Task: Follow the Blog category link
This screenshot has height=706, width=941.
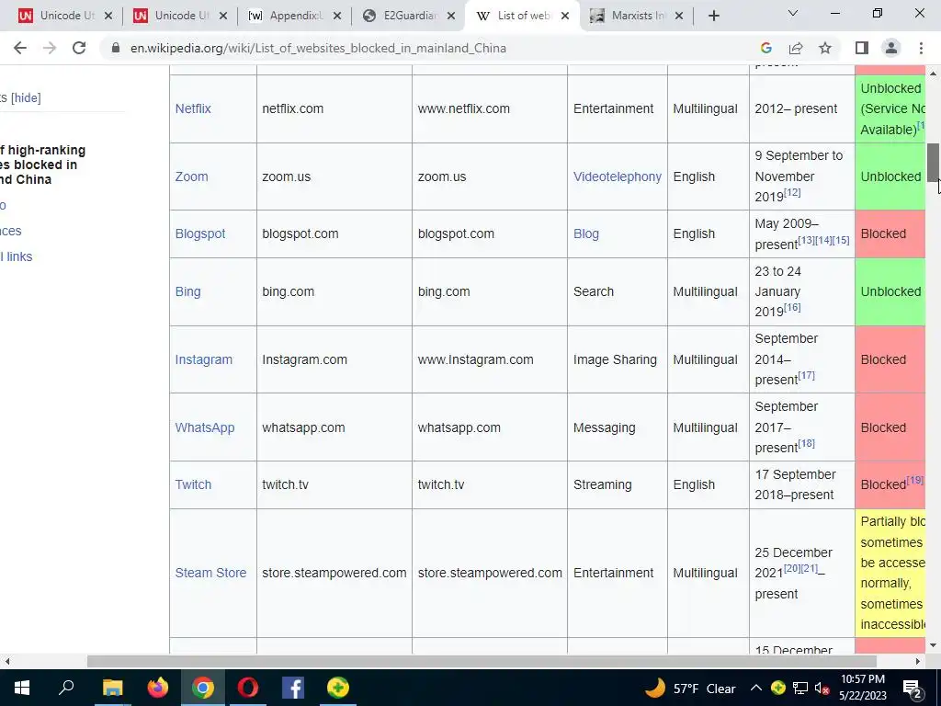Action: tap(586, 233)
